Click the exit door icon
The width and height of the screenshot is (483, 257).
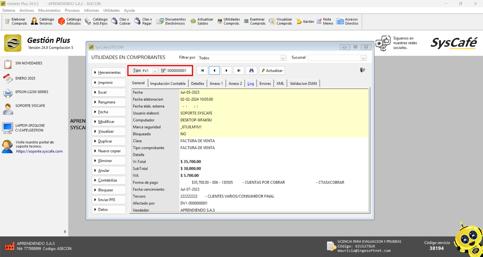pos(363,70)
